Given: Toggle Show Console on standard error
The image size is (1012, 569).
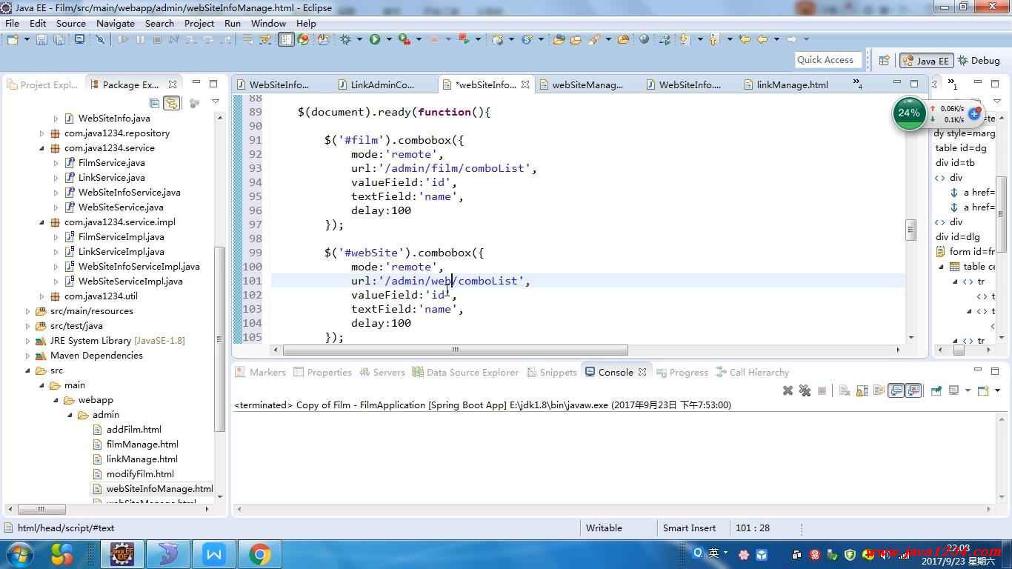Looking at the screenshot, I should coord(913,390).
